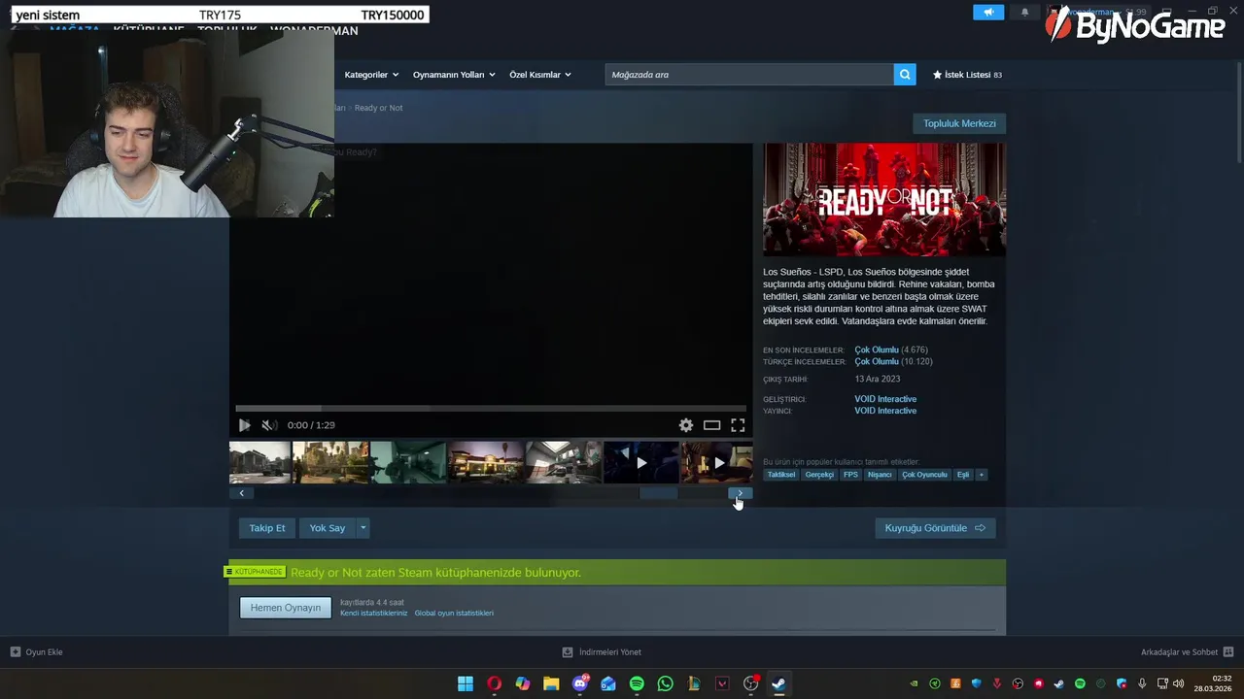
Task: Click the Yok Say ignore button
Action: point(328,528)
